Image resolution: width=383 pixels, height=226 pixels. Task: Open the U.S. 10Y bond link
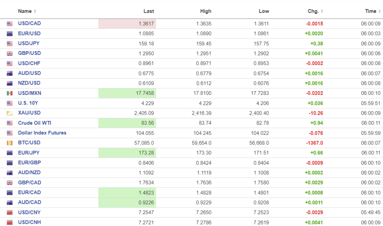coord(28,103)
